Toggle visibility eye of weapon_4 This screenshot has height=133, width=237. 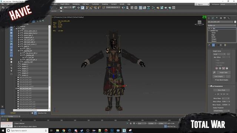(19, 71)
